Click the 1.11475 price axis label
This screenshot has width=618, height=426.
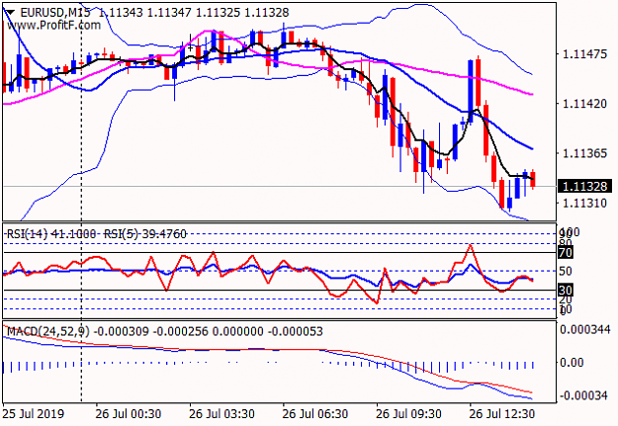coord(585,54)
